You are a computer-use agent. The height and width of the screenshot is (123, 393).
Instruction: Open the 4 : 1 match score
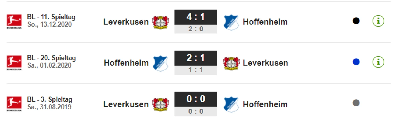tap(196, 17)
